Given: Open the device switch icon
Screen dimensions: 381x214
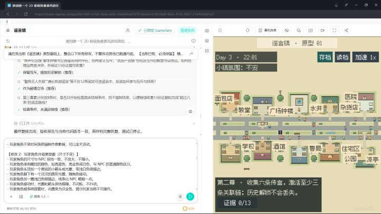Looking at the screenshot, I should click(x=298, y=30).
